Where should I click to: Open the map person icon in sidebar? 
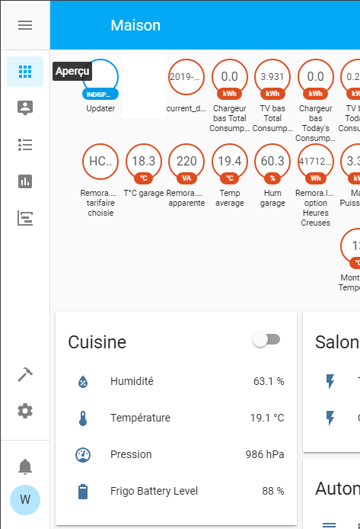click(x=25, y=108)
